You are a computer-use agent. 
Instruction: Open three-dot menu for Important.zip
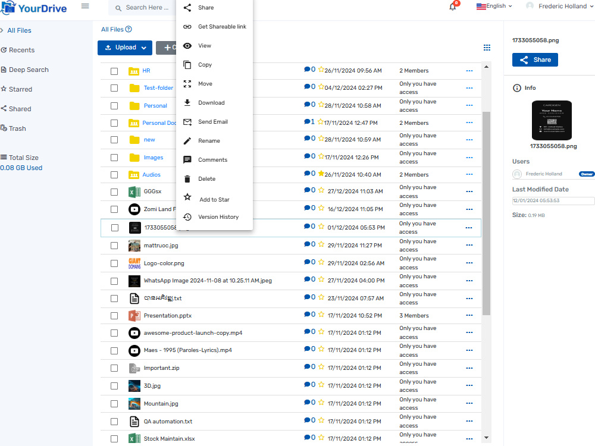click(469, 368)
